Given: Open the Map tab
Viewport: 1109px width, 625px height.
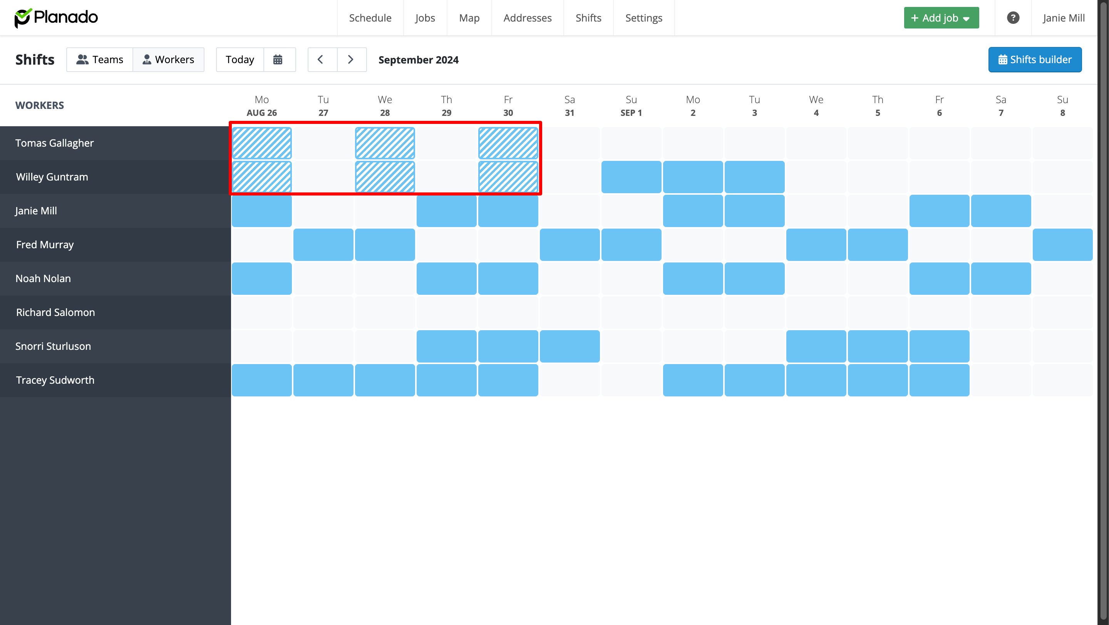Looking at the screenshot, I should pyautogui.click(x=469, y=18).
